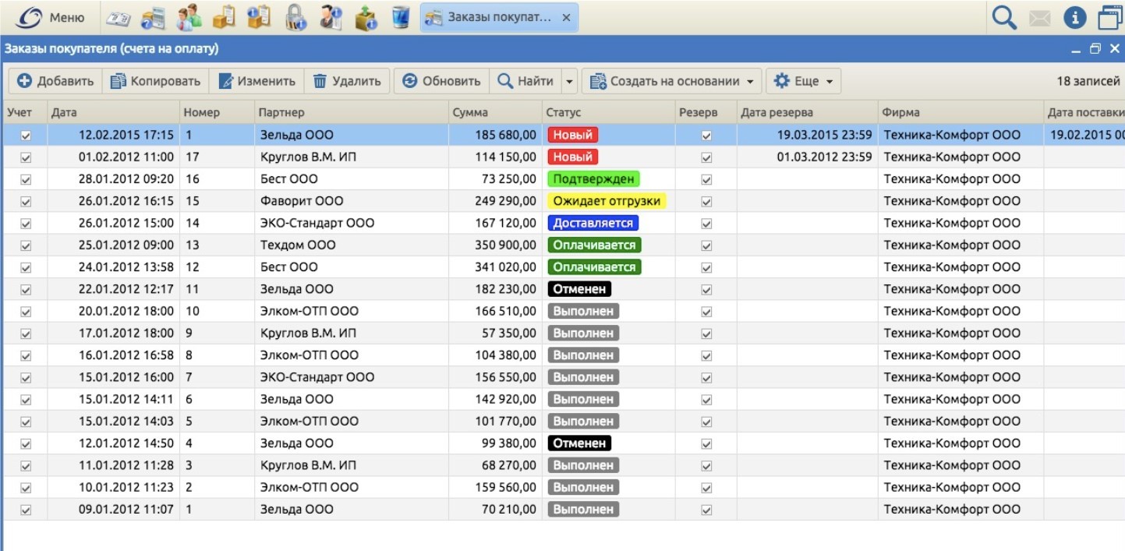Click the box with green arrow icon
Screen dimensions: 1125x551
pos(366,17)
